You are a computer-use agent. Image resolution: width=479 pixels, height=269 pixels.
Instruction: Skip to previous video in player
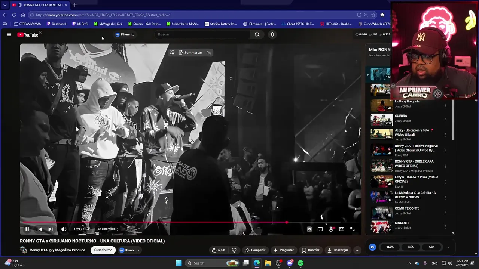(x=40, y=229)
